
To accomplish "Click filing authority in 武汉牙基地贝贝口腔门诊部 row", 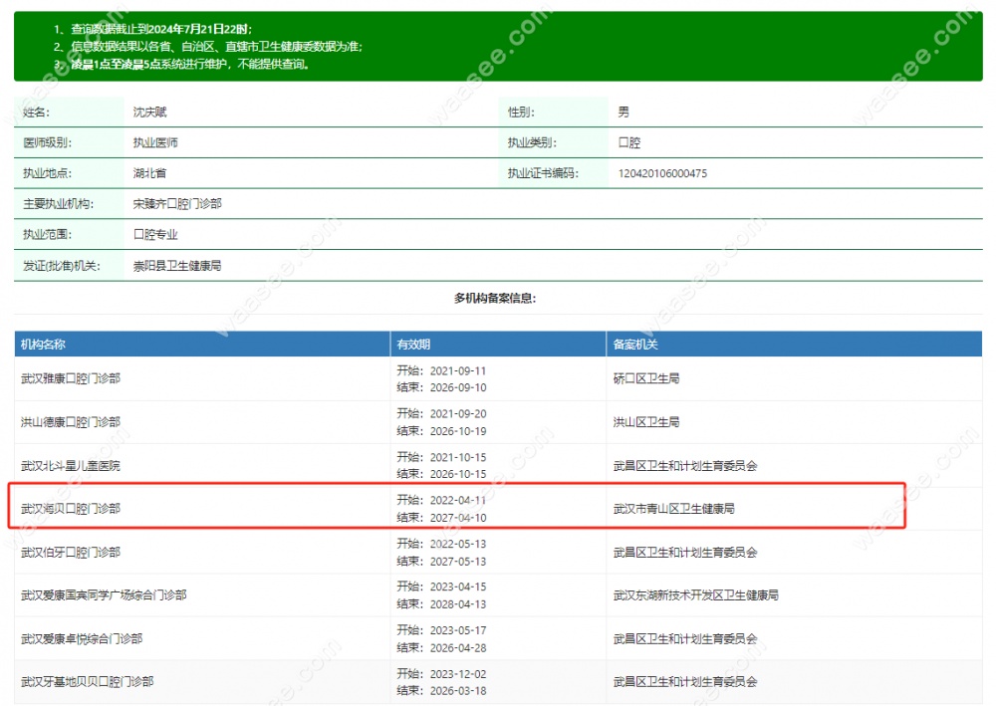I will coord(685,682).
